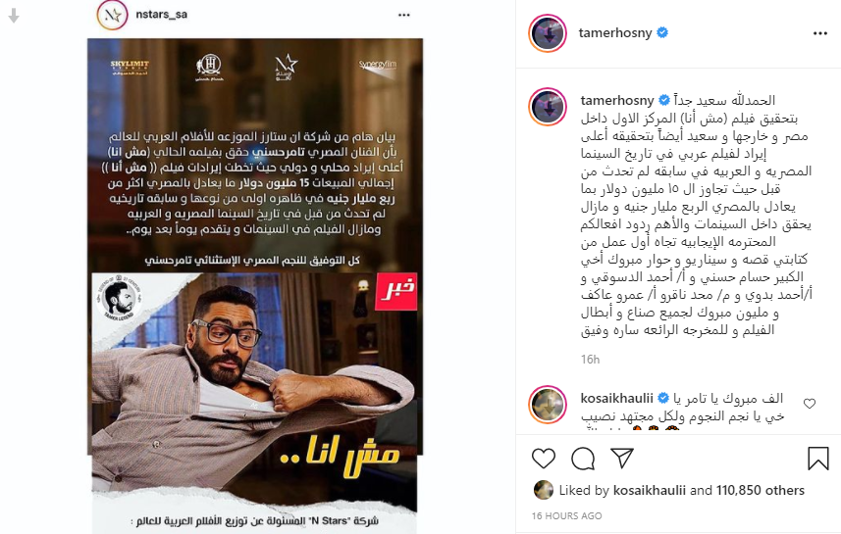Screen dimensions: 841x534
Task: Share the post using the paper plane icon
Action: (x=622, y=459)
